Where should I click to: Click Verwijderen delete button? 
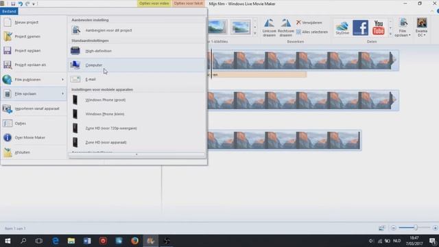(309, 23)
